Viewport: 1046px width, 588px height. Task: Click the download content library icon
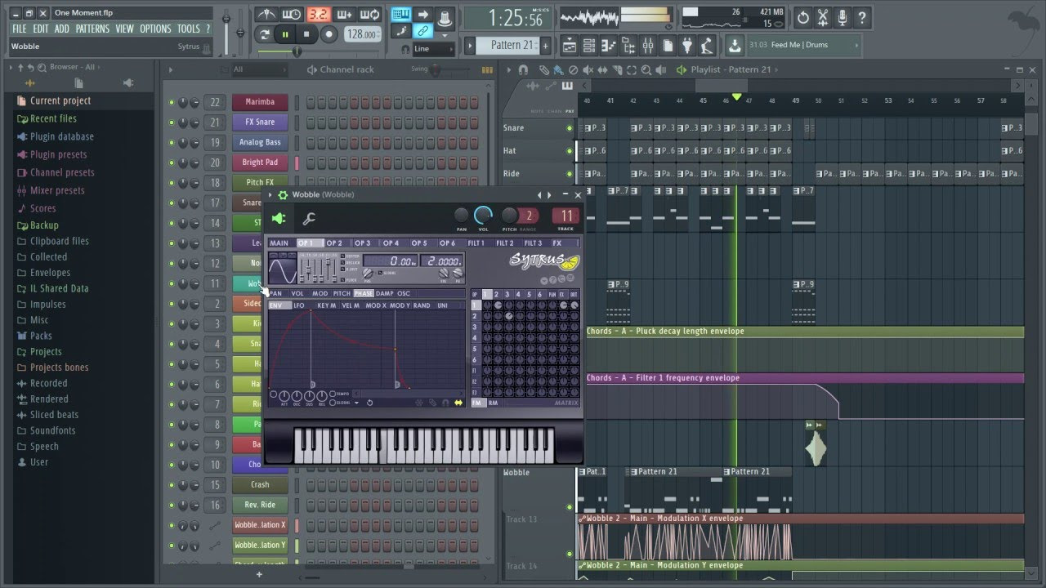click(735, 45)
